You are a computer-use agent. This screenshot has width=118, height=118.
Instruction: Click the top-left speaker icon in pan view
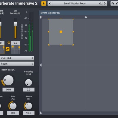coord(41,17)
